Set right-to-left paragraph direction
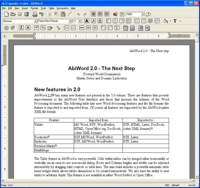Screen dimensions: 200x188 pyautogui.click(x=110, y=28)
